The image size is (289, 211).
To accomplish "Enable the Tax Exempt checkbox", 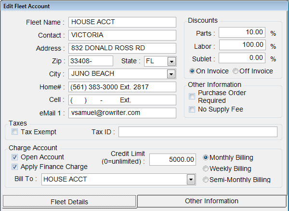I will click(x=15, y=132).
